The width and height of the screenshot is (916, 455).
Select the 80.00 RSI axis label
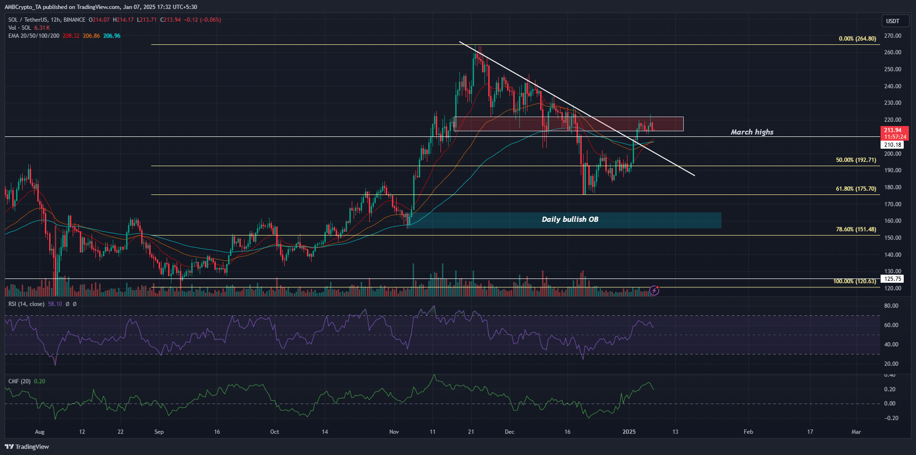891,306
